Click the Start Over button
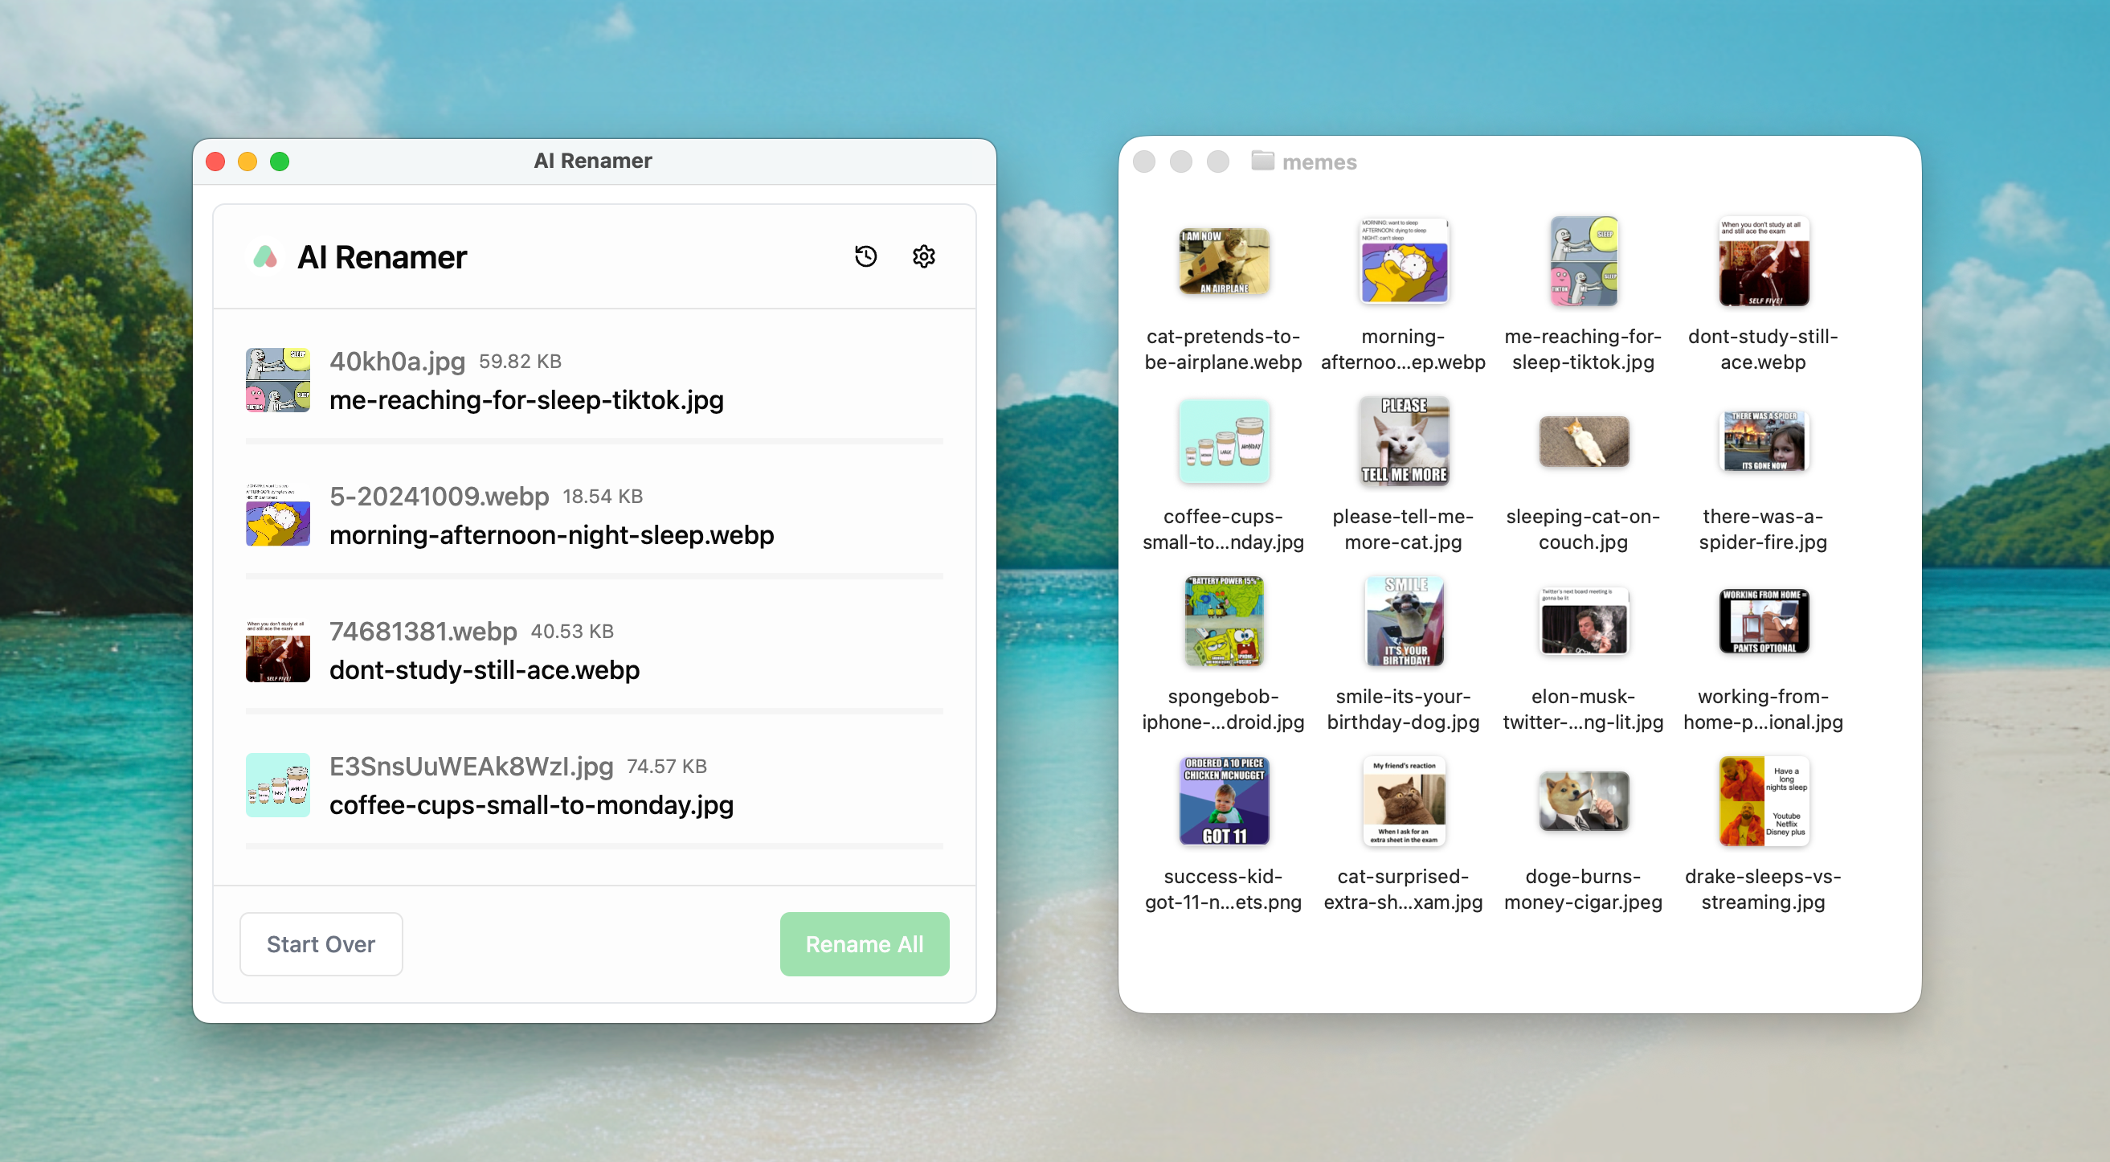Screen dimensions: 2110x1162 tap(321, 944)
